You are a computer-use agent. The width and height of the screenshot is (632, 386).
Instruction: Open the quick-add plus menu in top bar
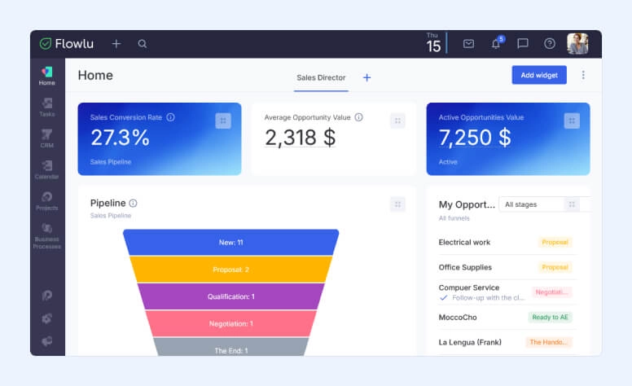116,43
